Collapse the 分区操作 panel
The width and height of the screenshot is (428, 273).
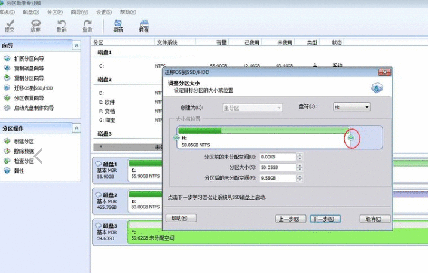tap(77, 128)
